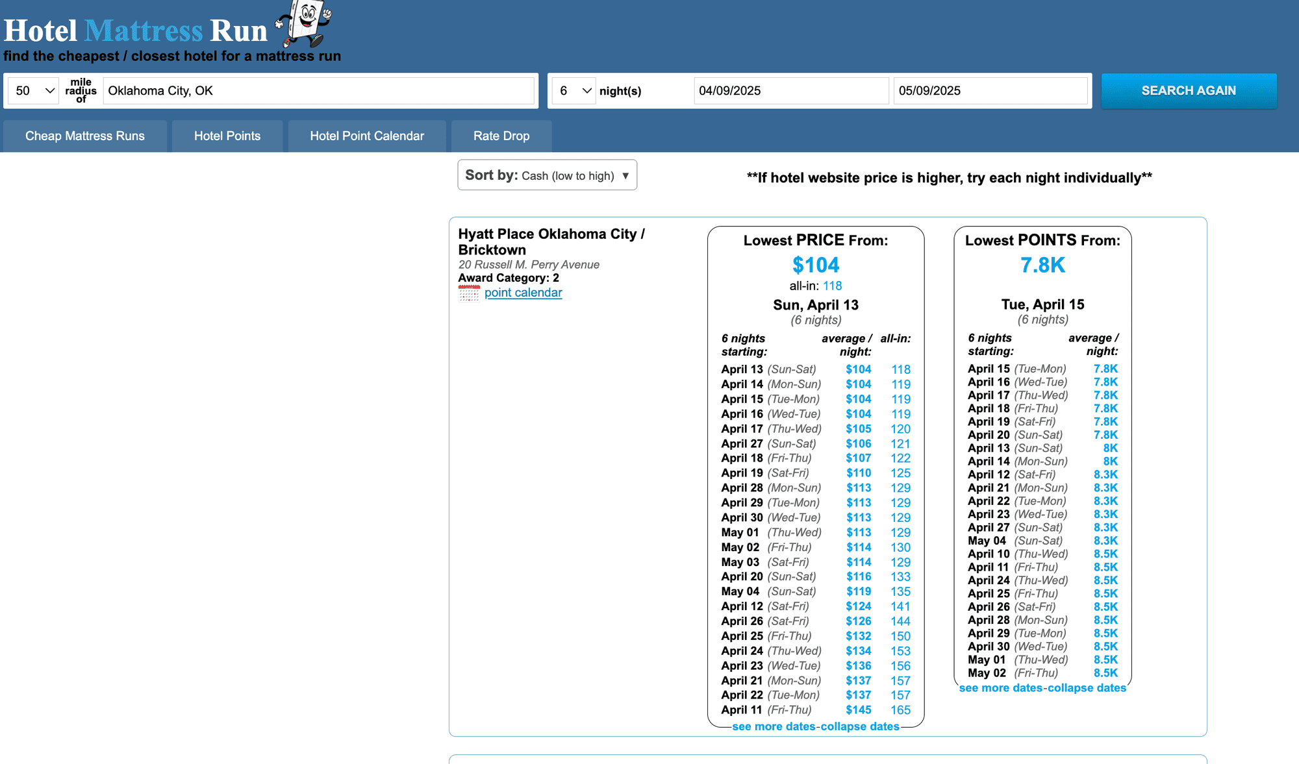Open the nights dropdown showing 6
Screen dimensions: 1299x764
(574, 91)
